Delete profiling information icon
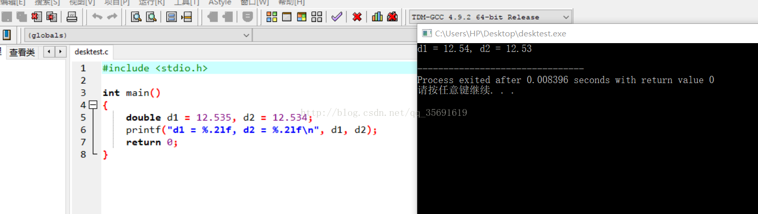Screen dimensions: 758x214 (392, 17)
